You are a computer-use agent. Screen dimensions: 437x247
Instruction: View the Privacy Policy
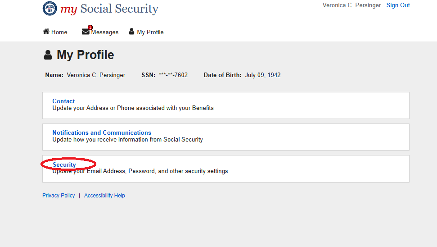click(x=59, y=196)
